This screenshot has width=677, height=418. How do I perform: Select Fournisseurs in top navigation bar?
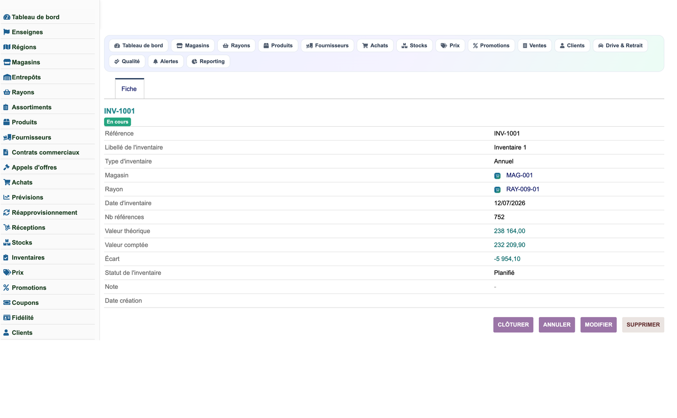tap(327, 45)
